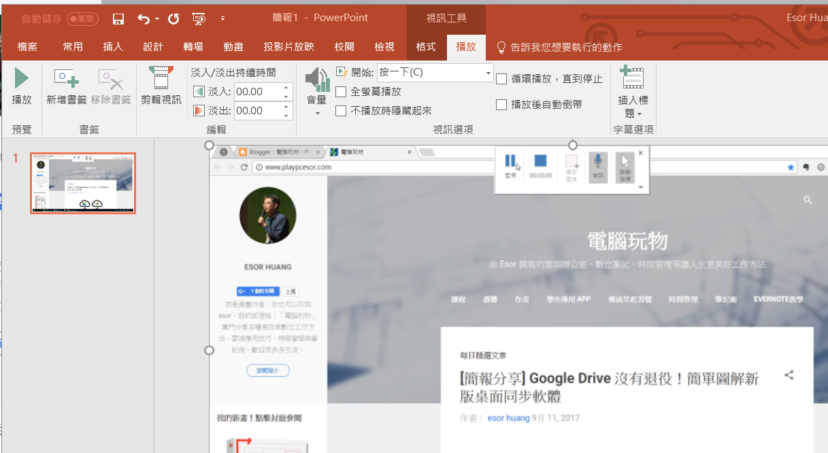
Task: Open 剪輯視訊 trim video tool
Action: [161, 86]
